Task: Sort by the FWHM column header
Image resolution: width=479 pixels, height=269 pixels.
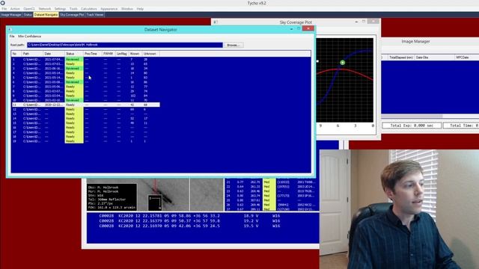Action: pos(108,54)
